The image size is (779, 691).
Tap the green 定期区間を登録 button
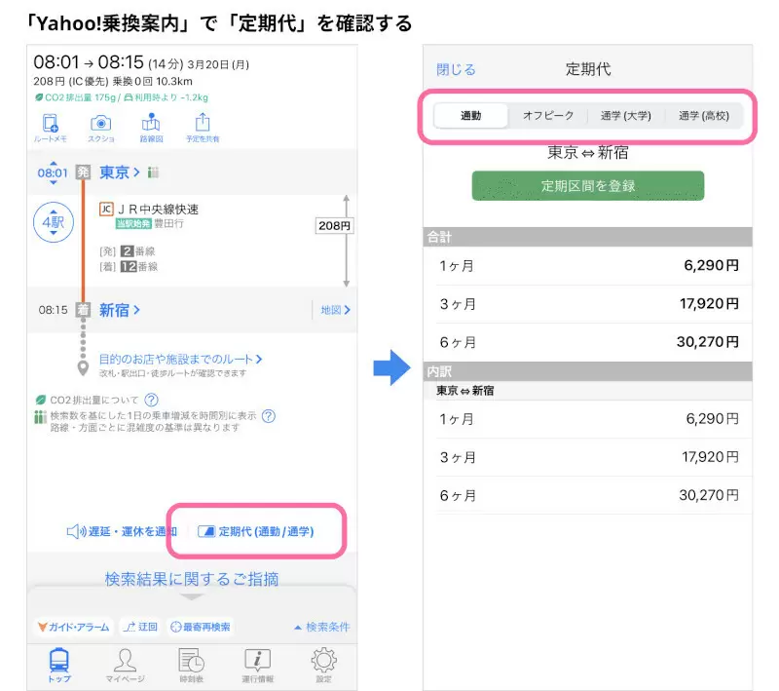(588, 186)
